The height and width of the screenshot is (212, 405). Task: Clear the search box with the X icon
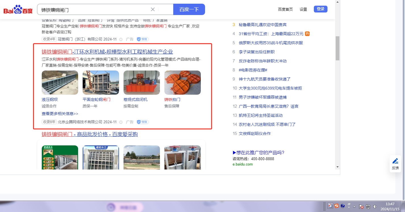point(153,9)
